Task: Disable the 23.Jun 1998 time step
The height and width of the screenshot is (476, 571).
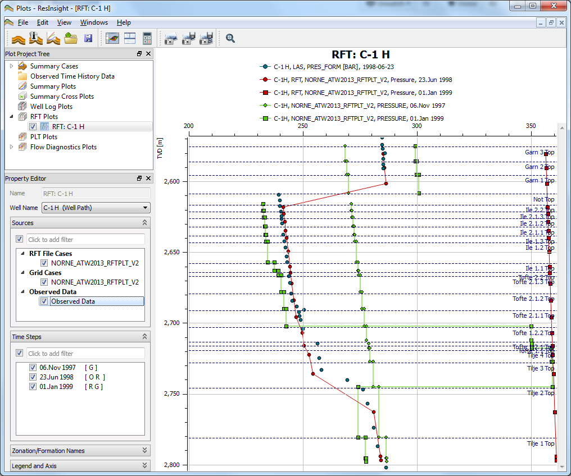Action: (32, 377)
